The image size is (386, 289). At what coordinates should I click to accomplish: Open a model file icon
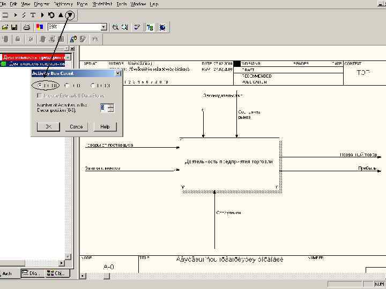point(5,27)
